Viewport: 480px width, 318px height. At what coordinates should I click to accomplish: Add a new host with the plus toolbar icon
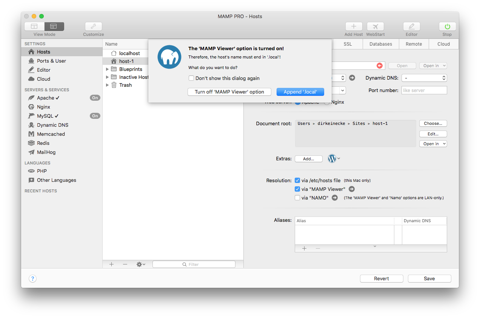(x=354, y=26)
